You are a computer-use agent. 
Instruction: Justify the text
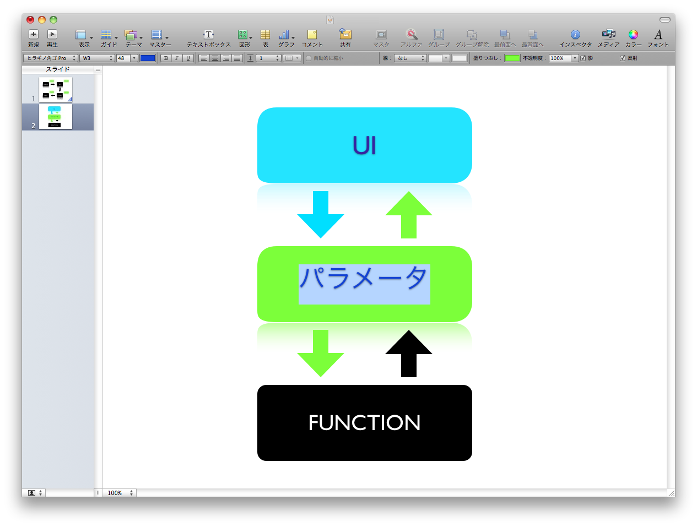tap(237, 58)
